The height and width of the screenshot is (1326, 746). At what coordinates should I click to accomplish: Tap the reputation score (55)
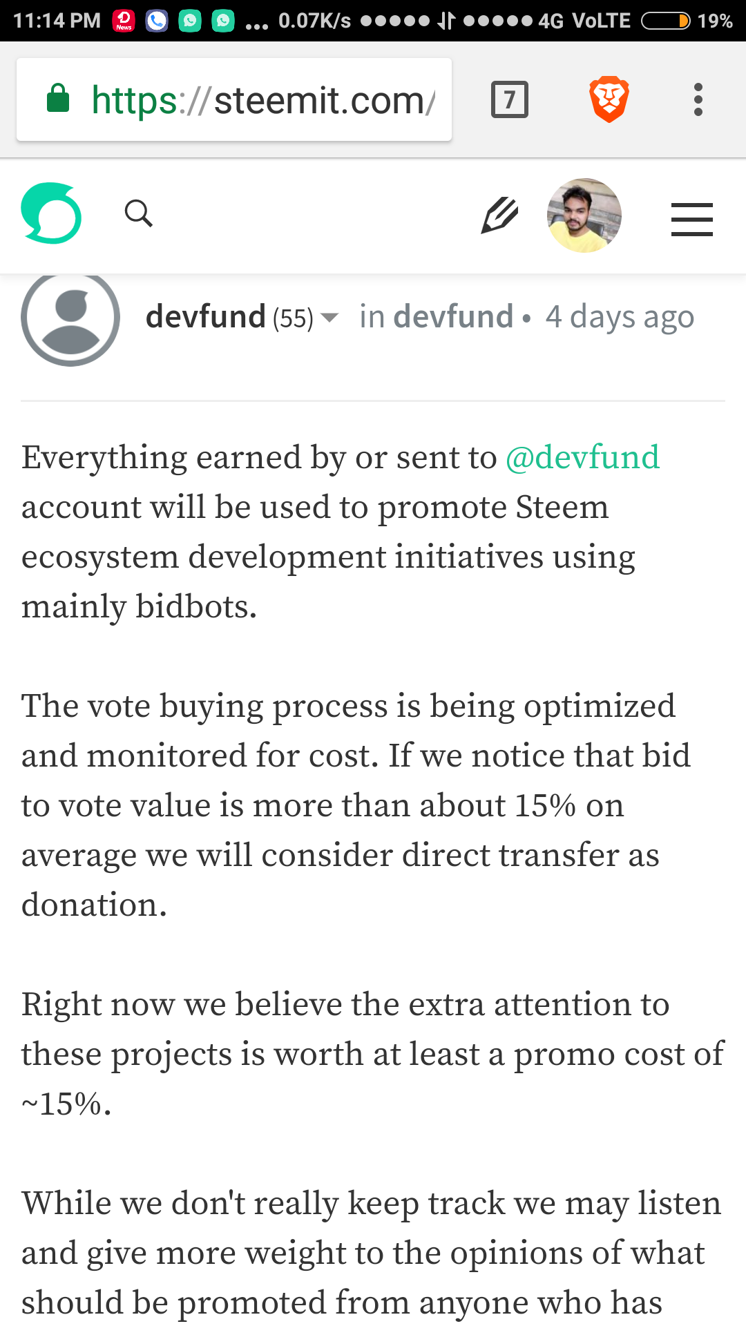point(293,318)
